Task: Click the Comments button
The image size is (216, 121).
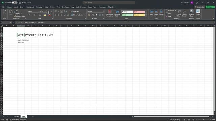Action: pyautogui.click(x=199, y=7)
